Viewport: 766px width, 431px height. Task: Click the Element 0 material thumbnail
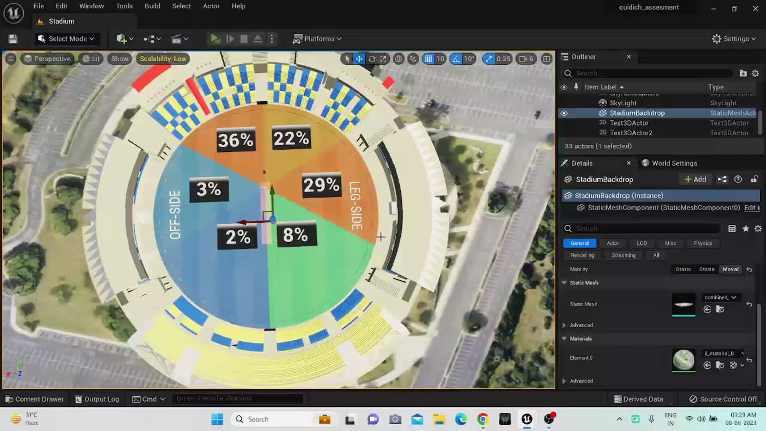[683, 360]
